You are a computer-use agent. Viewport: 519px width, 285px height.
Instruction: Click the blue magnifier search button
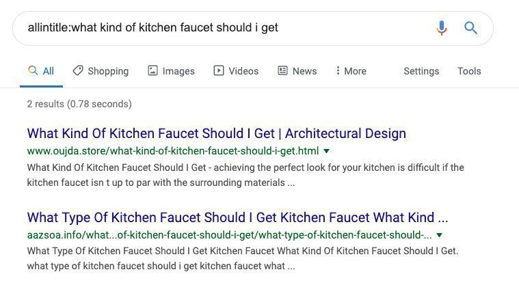pyautogui.click(x=470, y=28)
